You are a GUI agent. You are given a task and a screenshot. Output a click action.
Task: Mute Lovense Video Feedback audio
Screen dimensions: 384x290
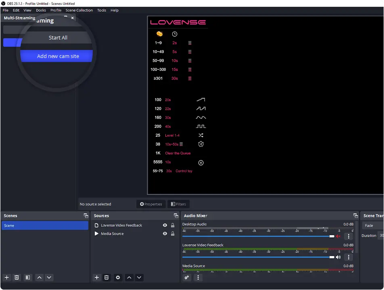pos(338,257)
